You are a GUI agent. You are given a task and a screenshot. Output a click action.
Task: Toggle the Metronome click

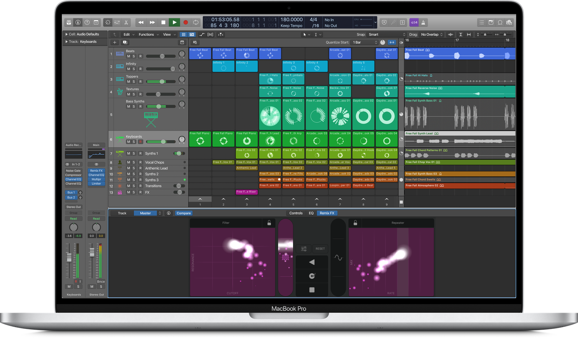[x=423, y=22]
